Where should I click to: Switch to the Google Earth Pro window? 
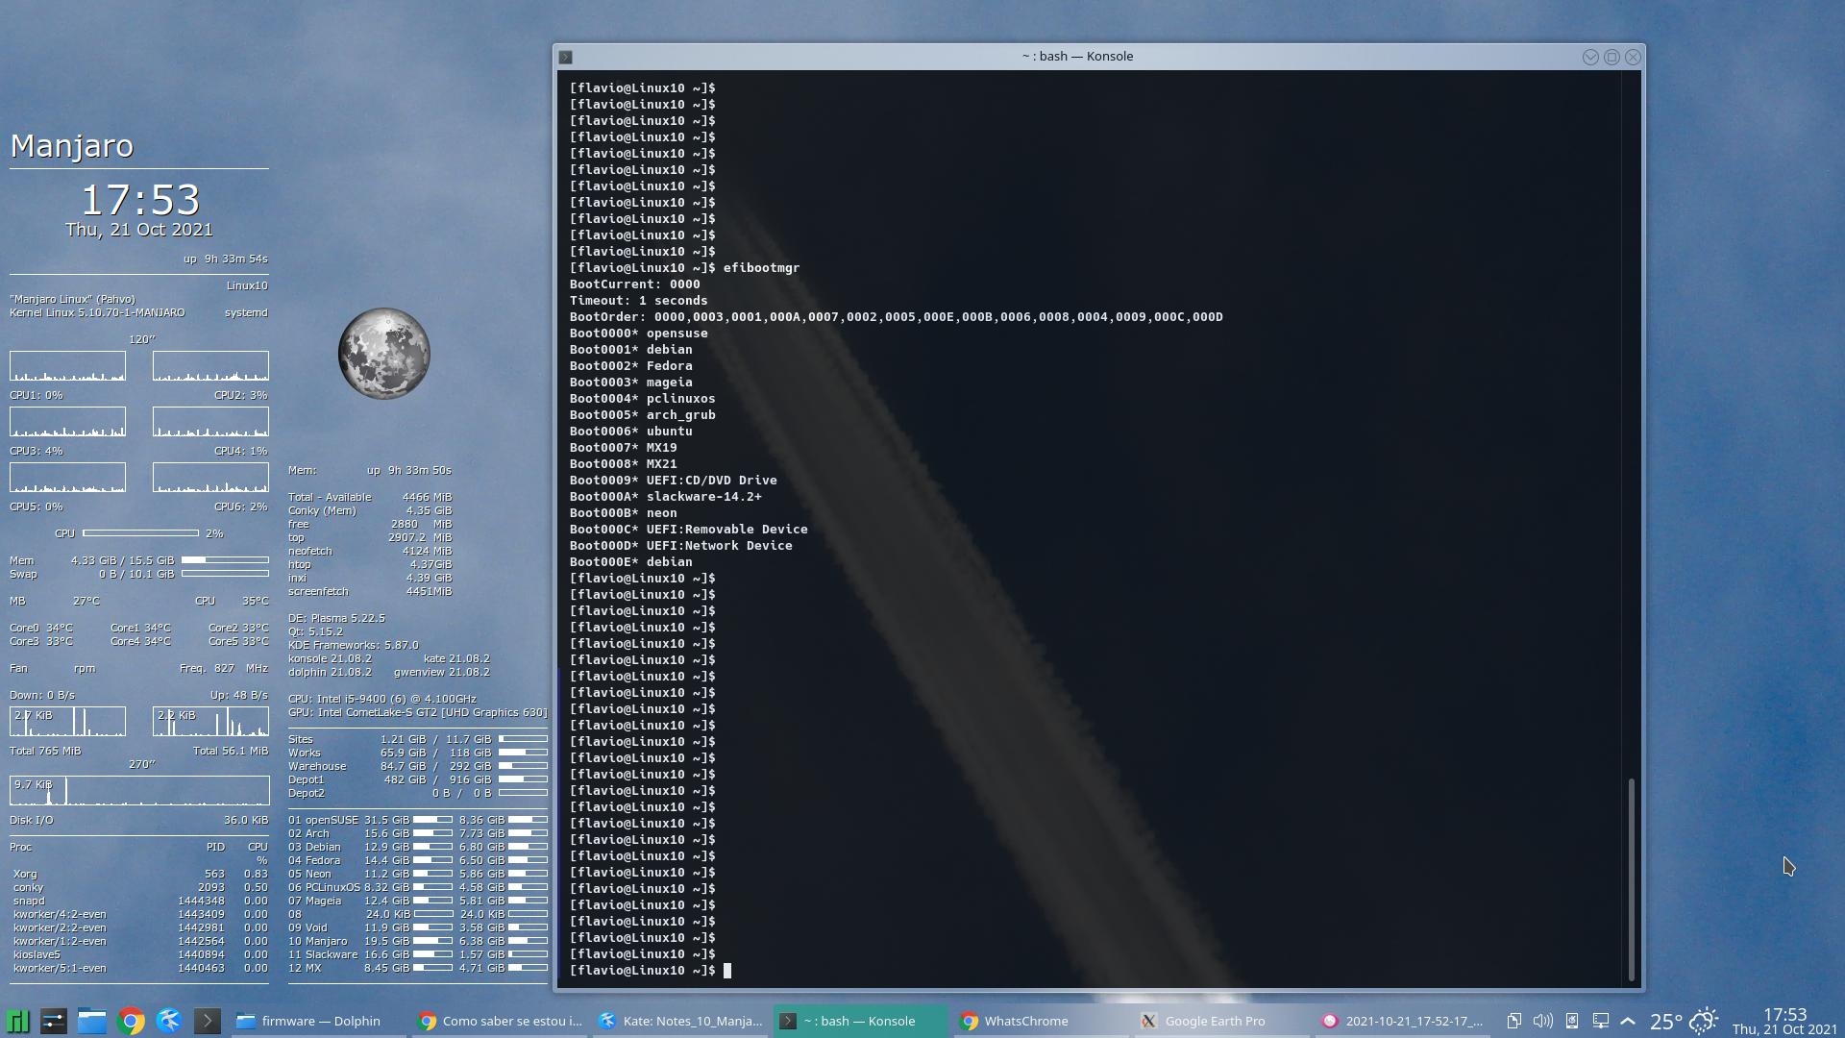pyautogui.click(x=1222, y=1021)
